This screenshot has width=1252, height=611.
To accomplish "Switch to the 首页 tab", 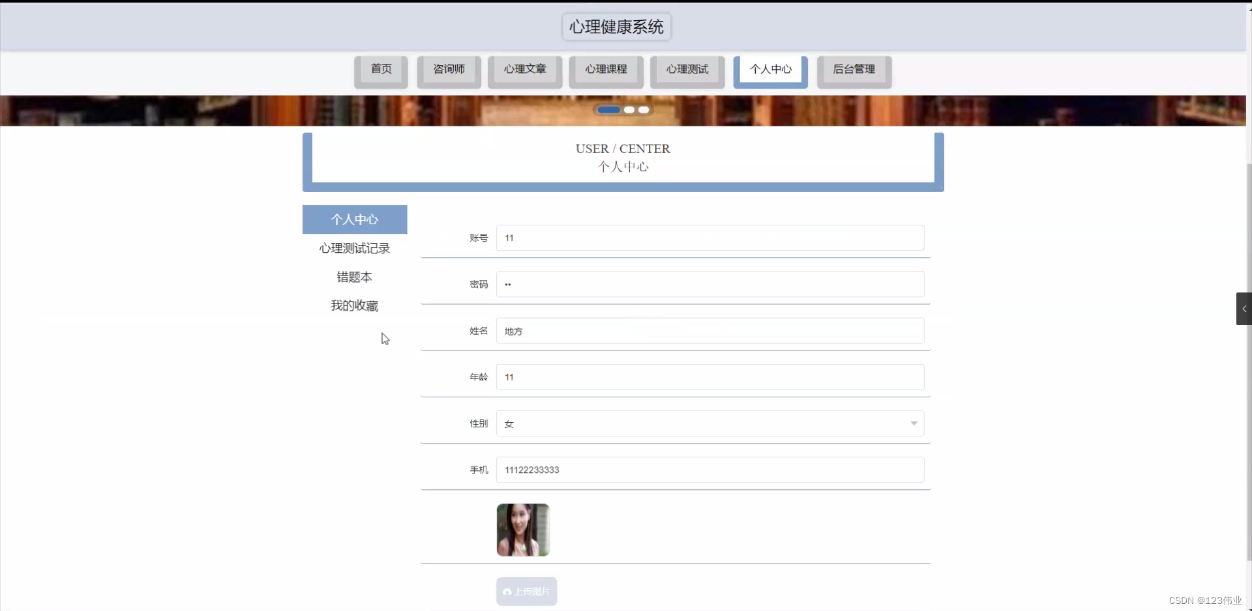I will 381,68.
